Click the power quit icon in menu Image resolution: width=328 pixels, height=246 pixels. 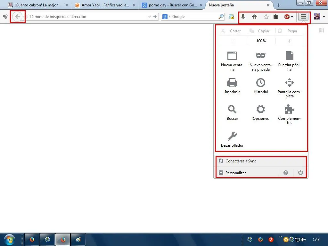[x=300, y=173]
